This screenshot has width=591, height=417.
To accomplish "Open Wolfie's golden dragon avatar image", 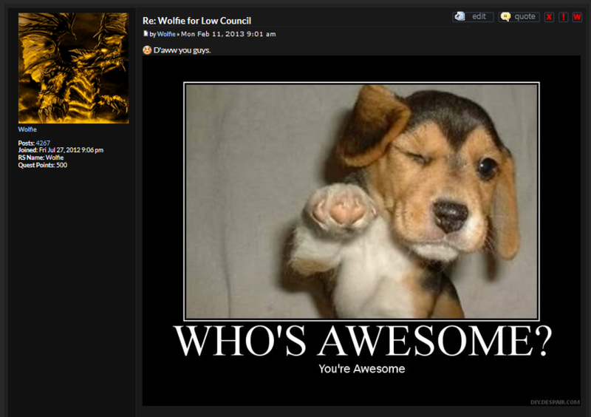I will pyautogui.click(x=73, y=68).
